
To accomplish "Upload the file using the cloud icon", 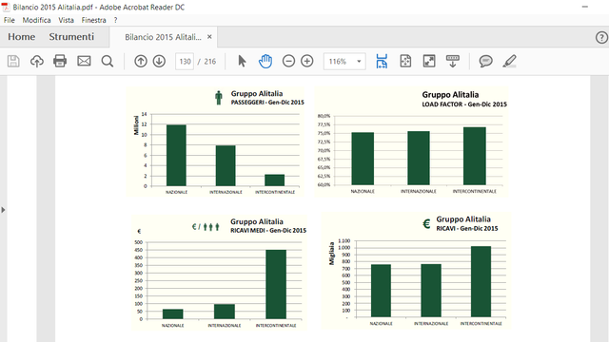I will click(x=37, y=61).
